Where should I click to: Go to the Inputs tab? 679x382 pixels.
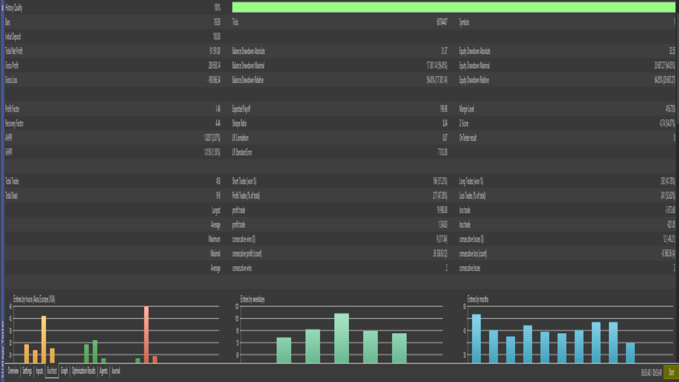pyautogui.click(x=39, y=371)
